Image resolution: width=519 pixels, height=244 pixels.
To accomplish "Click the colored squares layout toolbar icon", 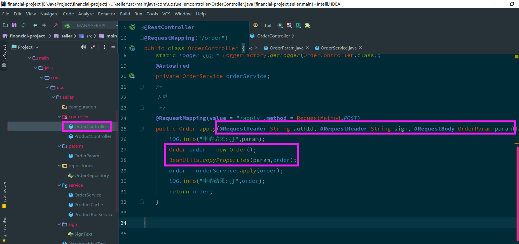I will click(x=289, y=25).
